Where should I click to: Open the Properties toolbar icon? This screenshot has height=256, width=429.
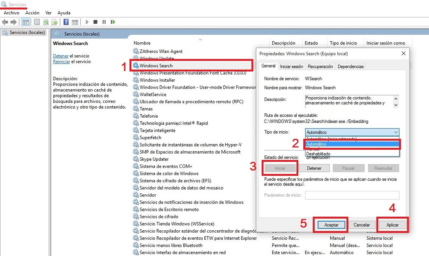pos(37,22)
